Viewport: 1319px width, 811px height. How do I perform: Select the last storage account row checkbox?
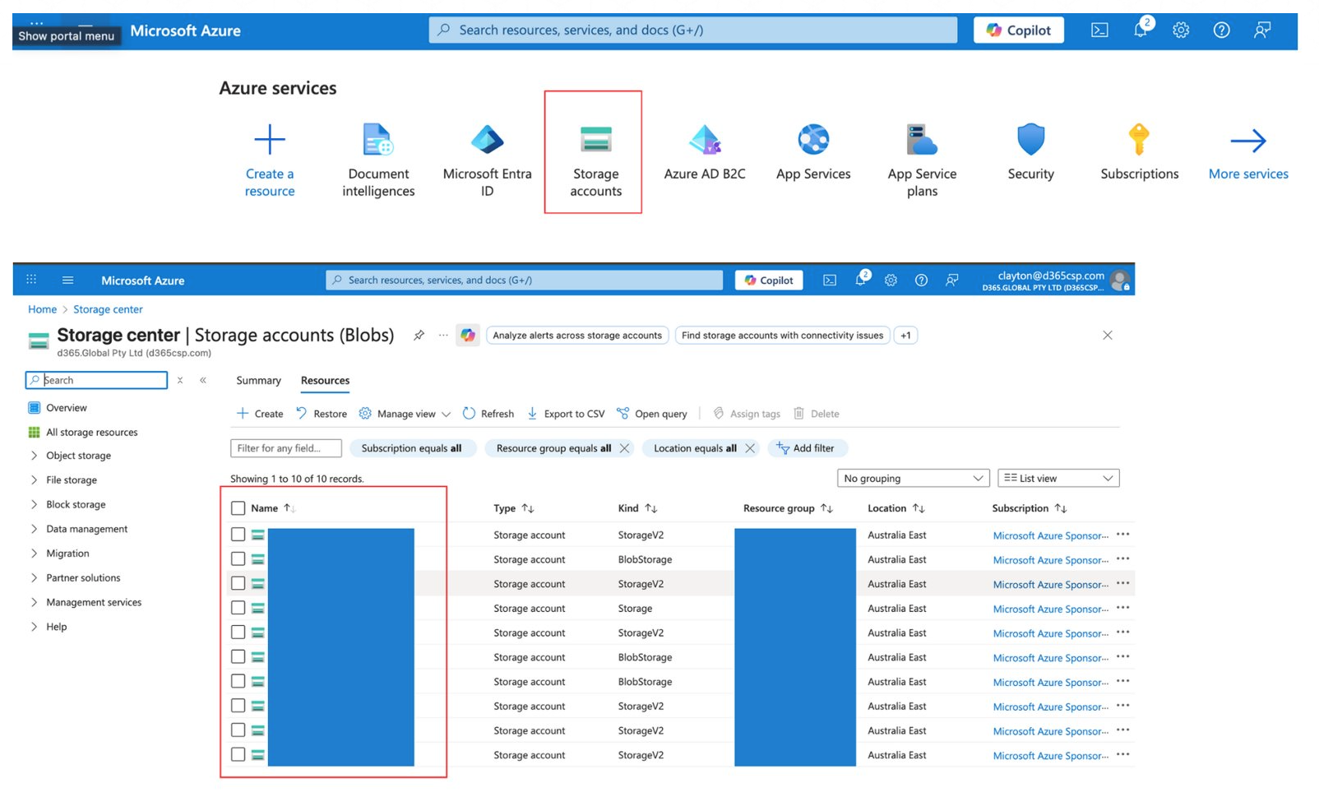(238, 754)
